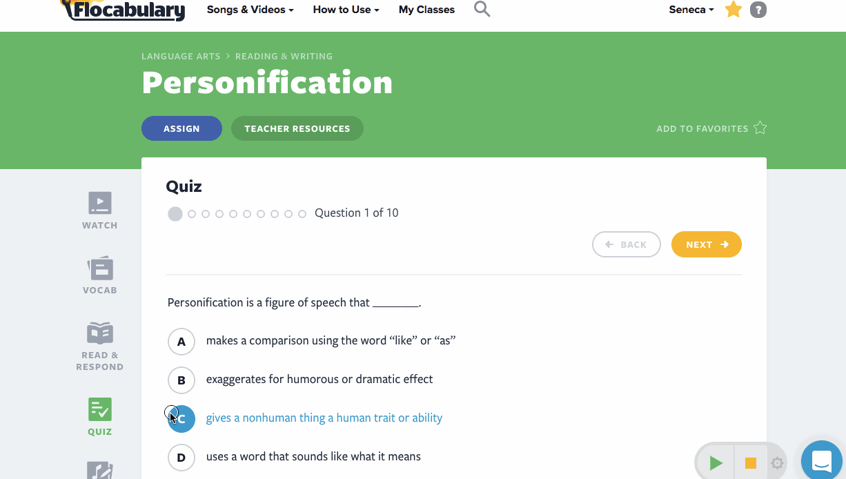Pick answer choice D
846x479 pixels.
tap(181, 457)
